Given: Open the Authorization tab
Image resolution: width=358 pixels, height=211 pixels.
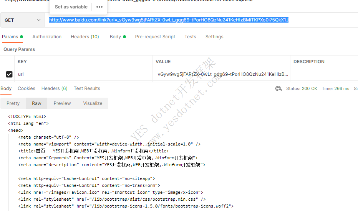Looking at the screenshot, I should pyautogui.click(x=47, y=37).
